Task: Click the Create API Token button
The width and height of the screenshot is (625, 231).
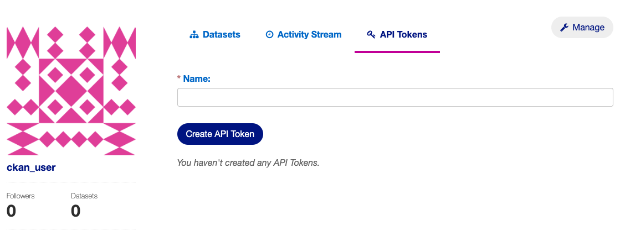Action: (x=220, y=134)
